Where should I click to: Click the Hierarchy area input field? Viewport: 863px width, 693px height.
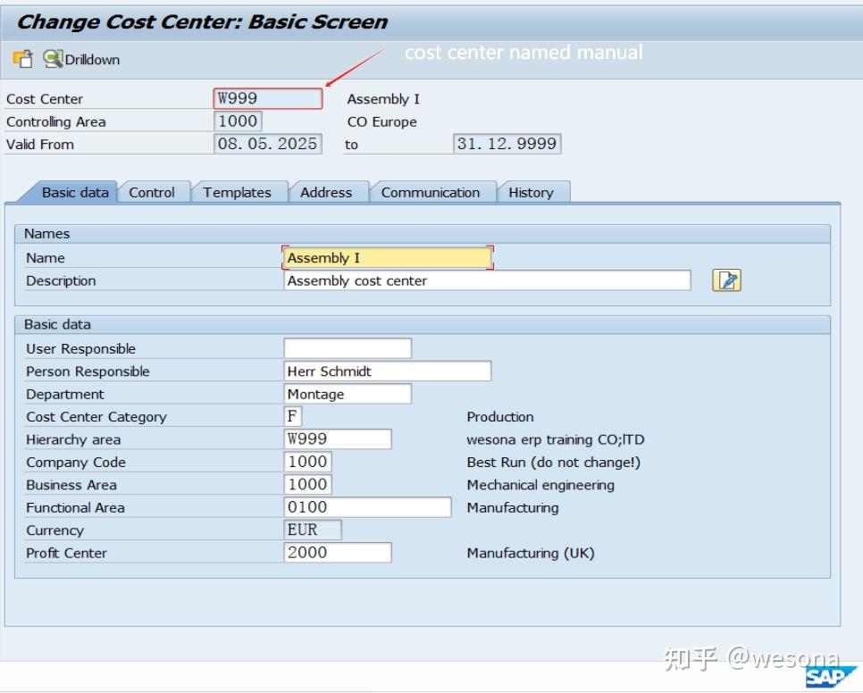[x=338, y=438]
